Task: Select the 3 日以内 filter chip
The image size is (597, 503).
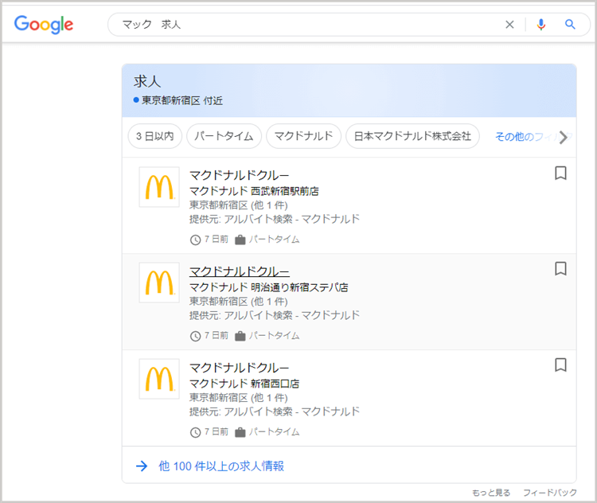Action: 154,136
